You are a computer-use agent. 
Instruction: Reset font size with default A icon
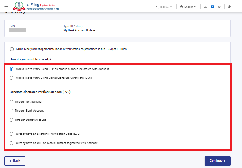213,7
